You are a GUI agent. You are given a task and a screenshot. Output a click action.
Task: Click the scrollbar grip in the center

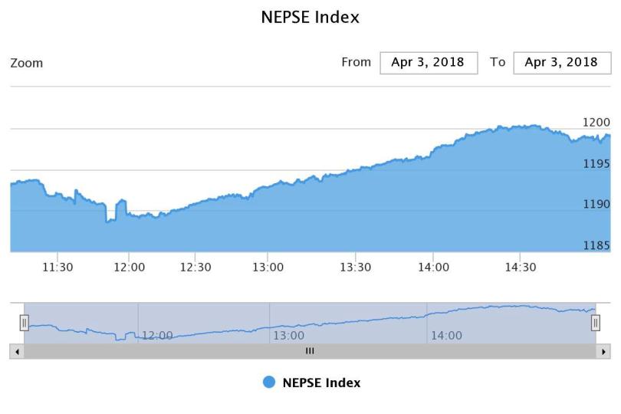[x=310, y=351]
